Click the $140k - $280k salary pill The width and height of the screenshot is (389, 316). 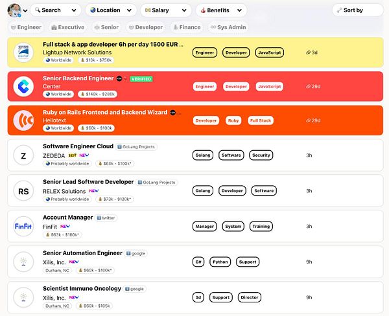pos(97,94)
